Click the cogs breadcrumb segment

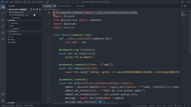tap(45, 10)
